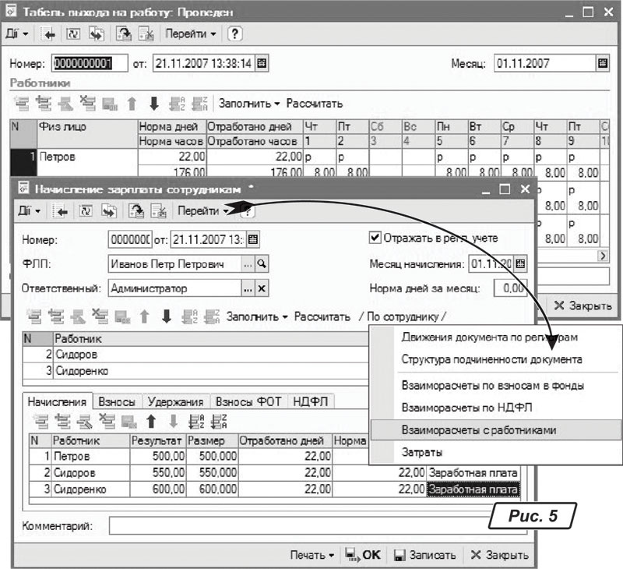Click the Записать button

click(424, 555)
